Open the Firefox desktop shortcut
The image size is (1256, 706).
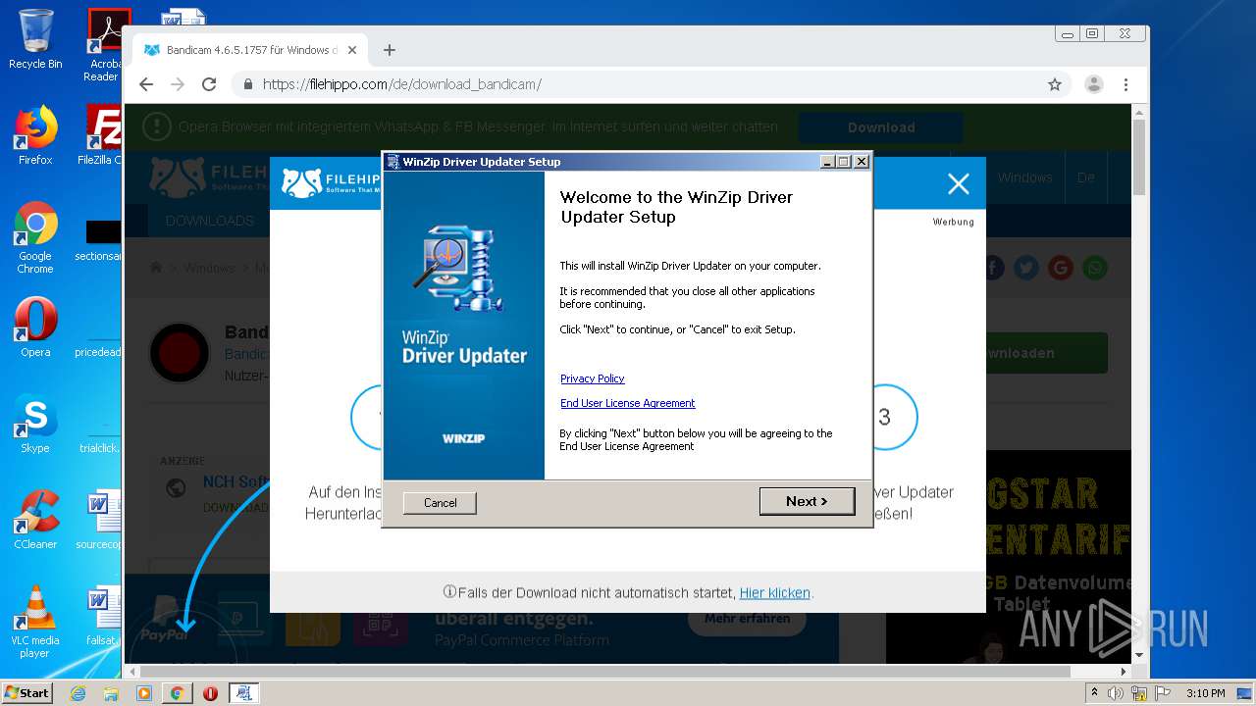pyautogui.click(x=35, y=135)
